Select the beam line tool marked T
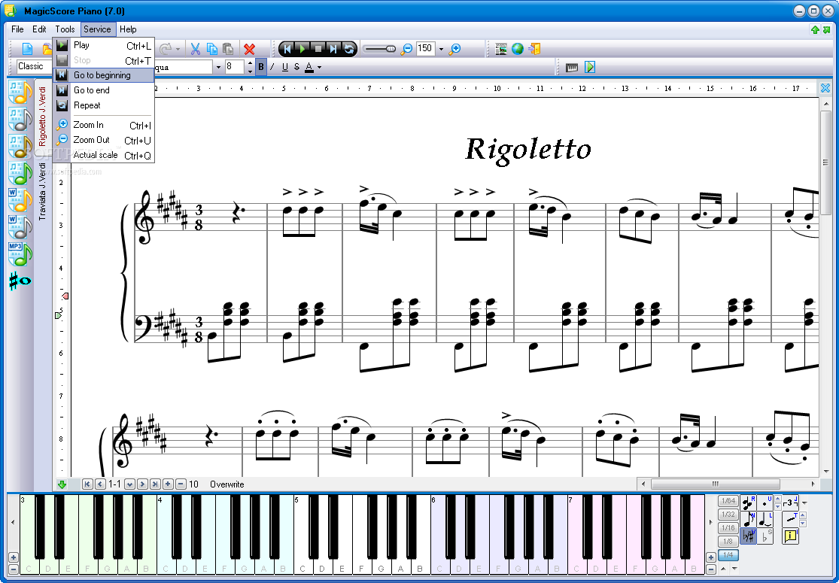Viewport: 839px width, 583px height. coord(790,519)
